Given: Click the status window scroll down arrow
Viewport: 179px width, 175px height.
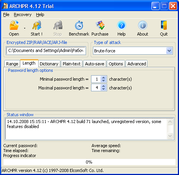Looking at the screenshot, I should [170, 136].
